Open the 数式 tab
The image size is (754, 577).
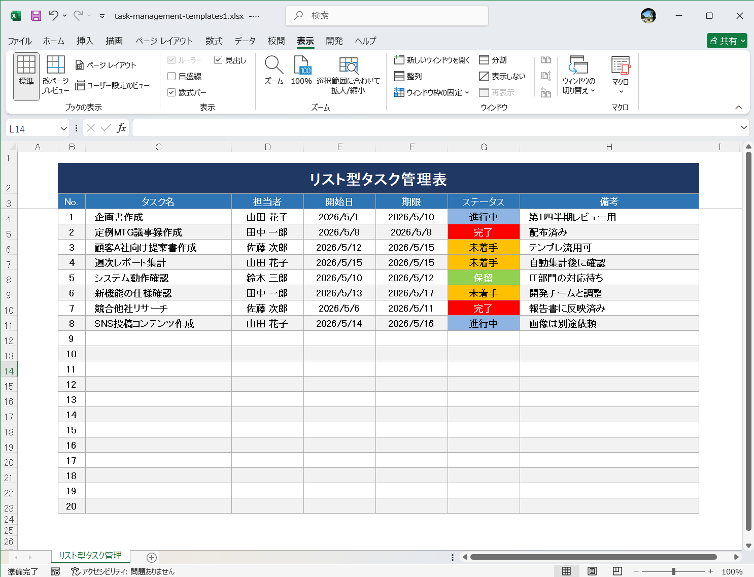214,41
